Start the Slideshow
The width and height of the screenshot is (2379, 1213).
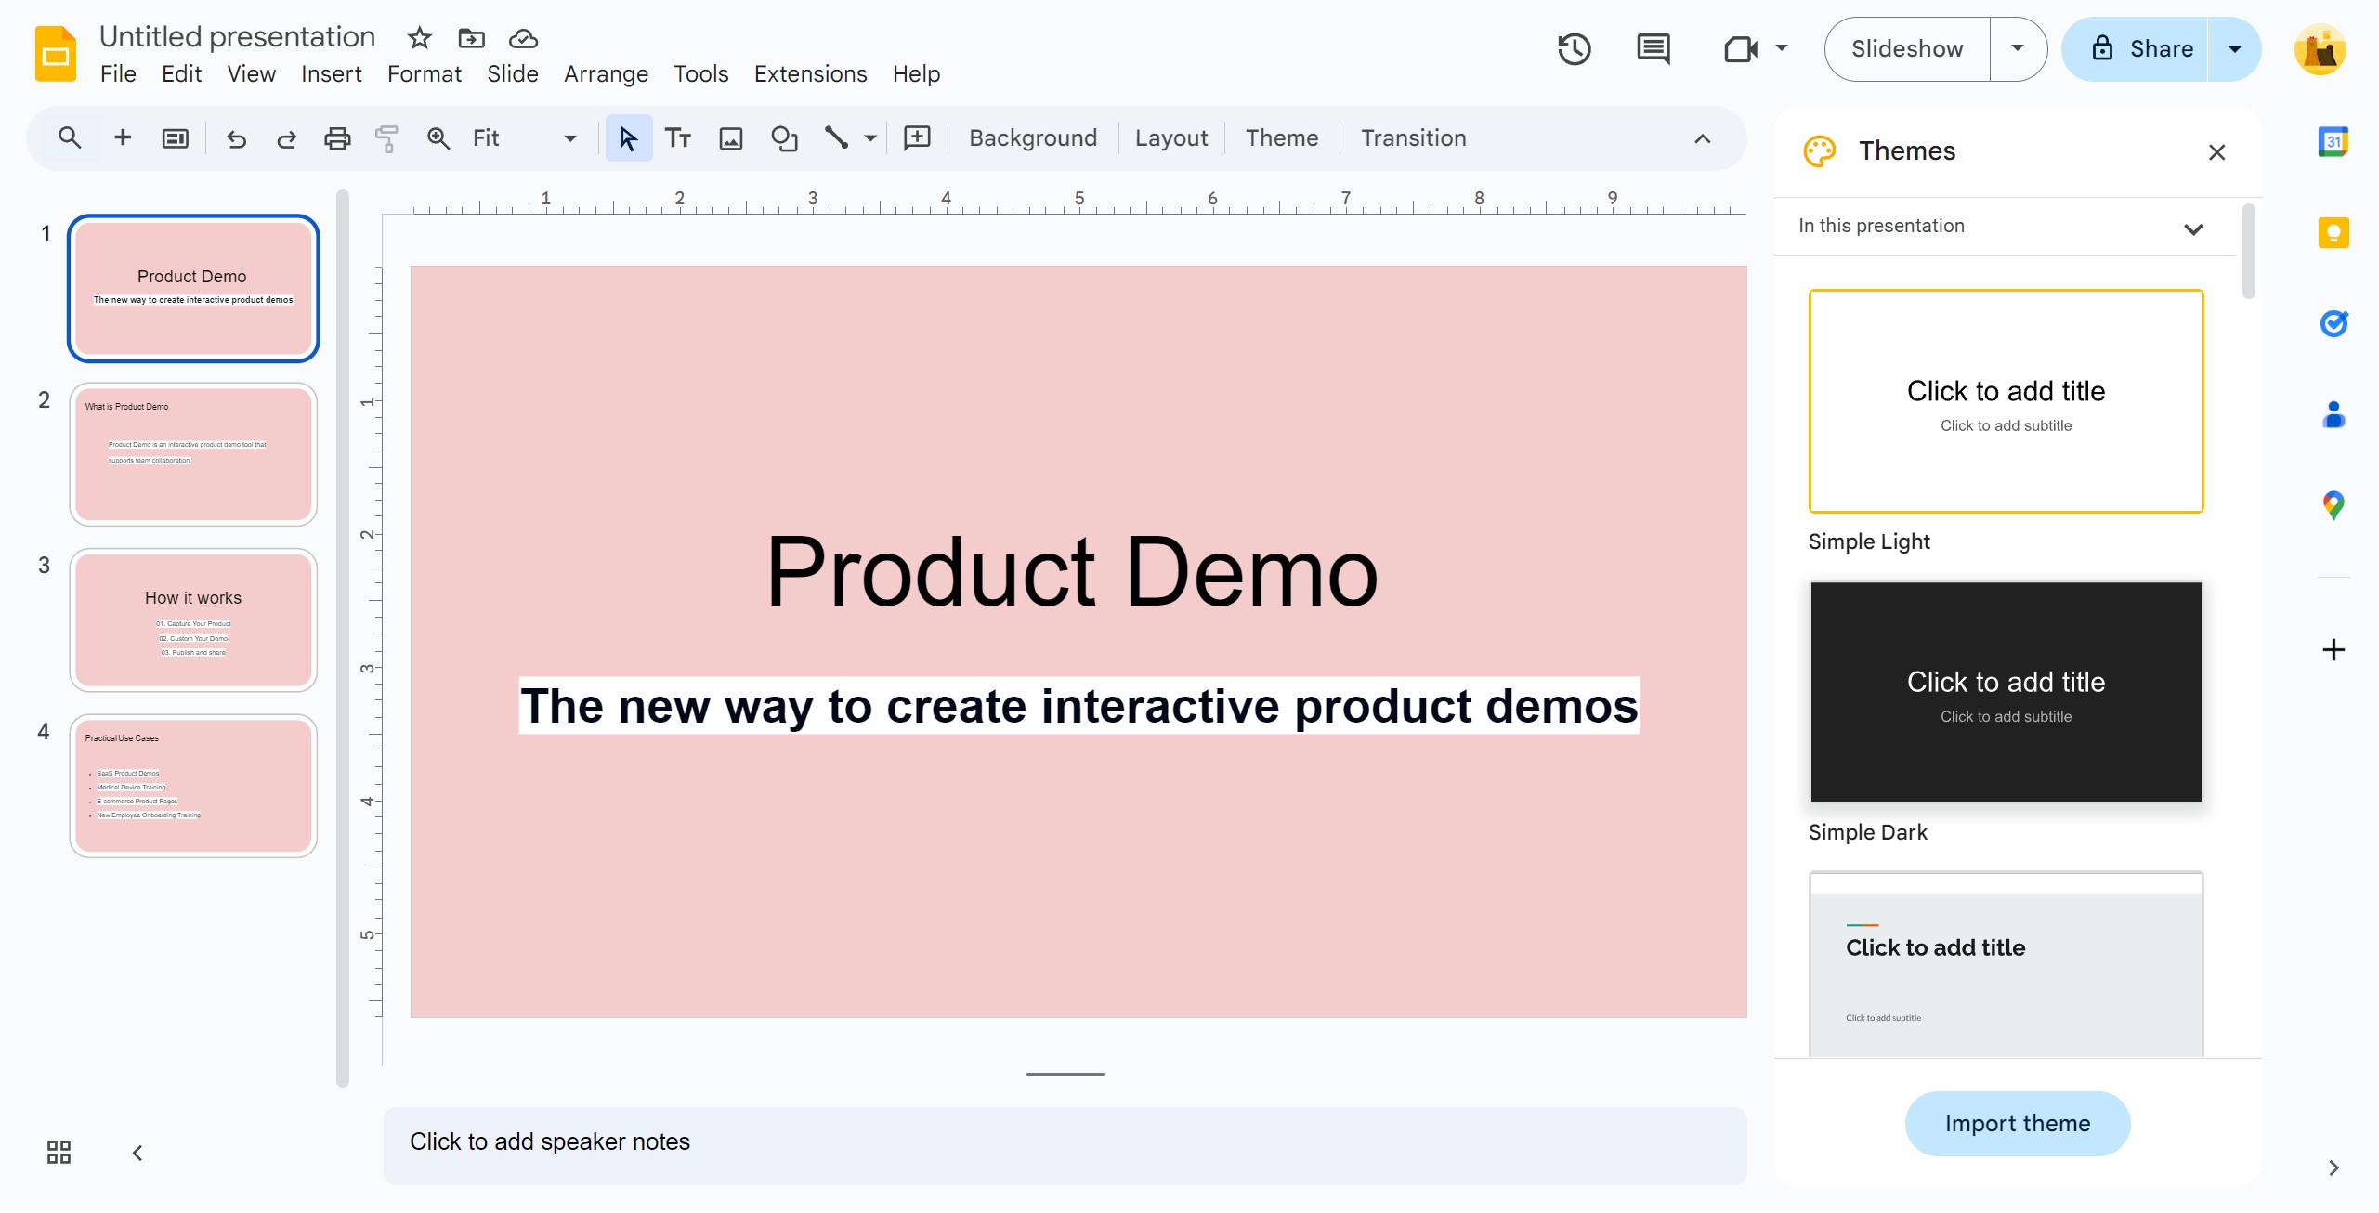click(1907, 48)
